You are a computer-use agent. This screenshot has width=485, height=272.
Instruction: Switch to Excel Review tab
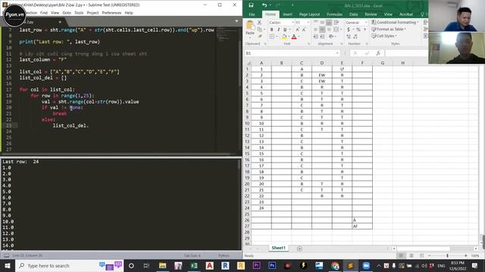click(x=371, y=14)
